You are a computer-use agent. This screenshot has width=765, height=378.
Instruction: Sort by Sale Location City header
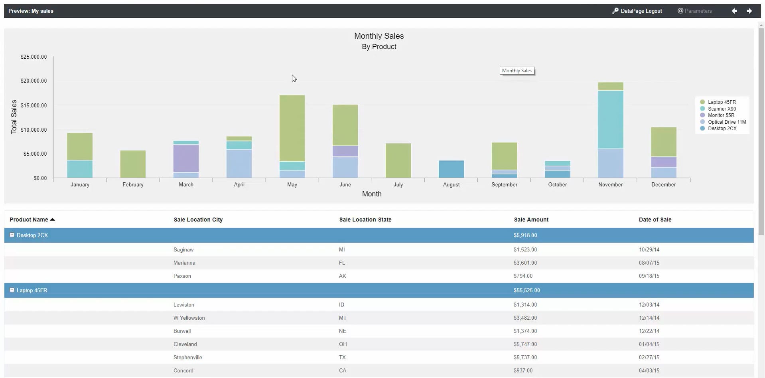click(198, 220)
